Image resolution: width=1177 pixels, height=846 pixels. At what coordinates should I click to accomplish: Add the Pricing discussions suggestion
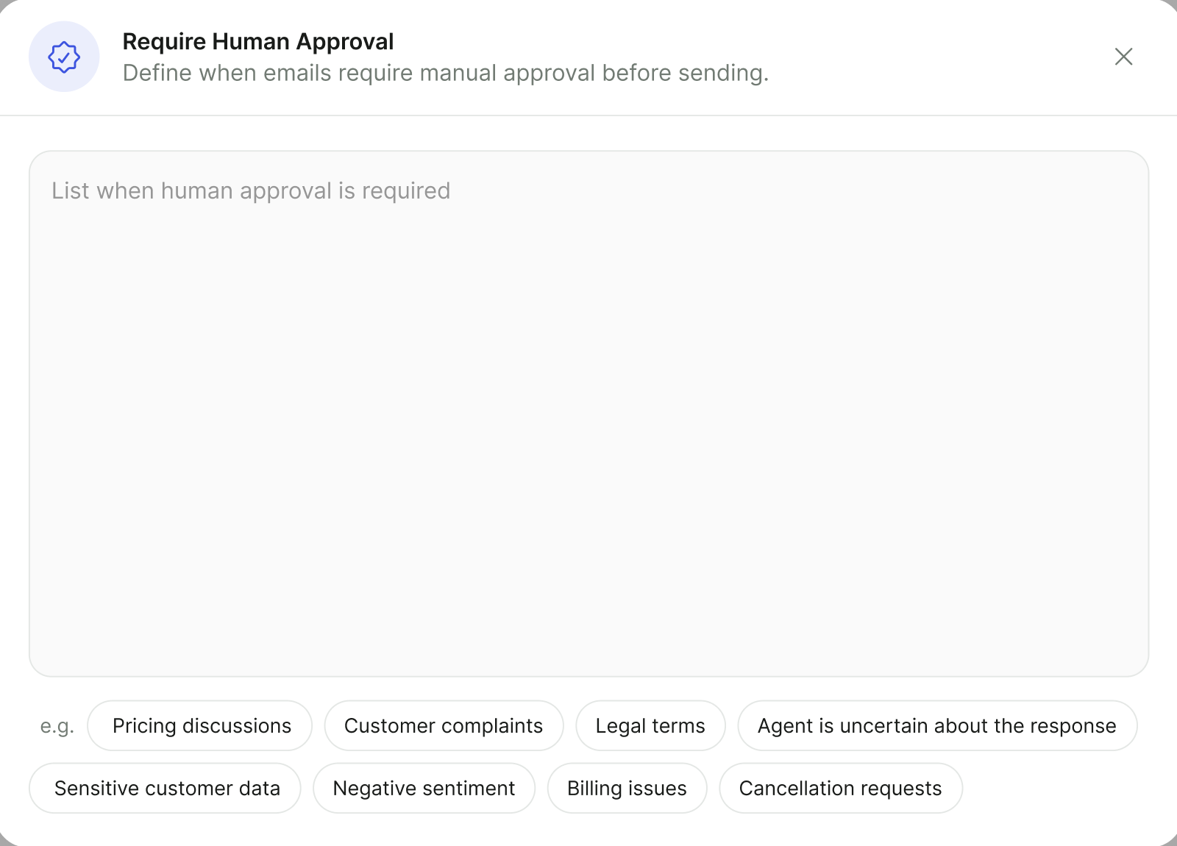point(200,725)
